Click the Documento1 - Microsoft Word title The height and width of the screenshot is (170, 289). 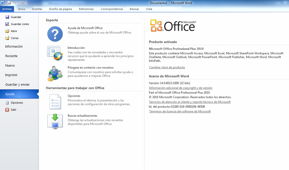pos(171,3)
